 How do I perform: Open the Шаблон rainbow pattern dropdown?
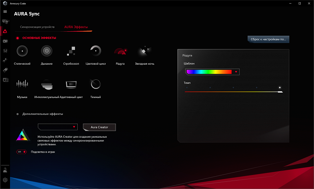point(212,72)
